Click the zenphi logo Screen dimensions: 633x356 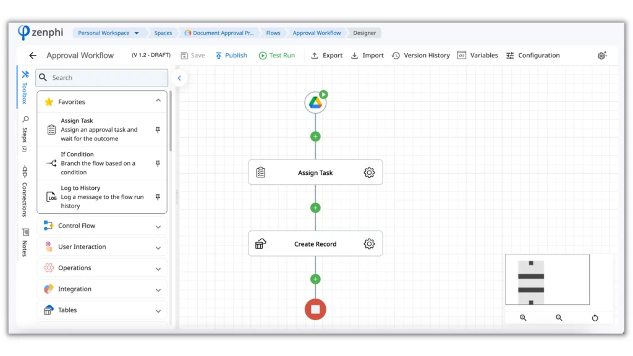tap(40, 32)
